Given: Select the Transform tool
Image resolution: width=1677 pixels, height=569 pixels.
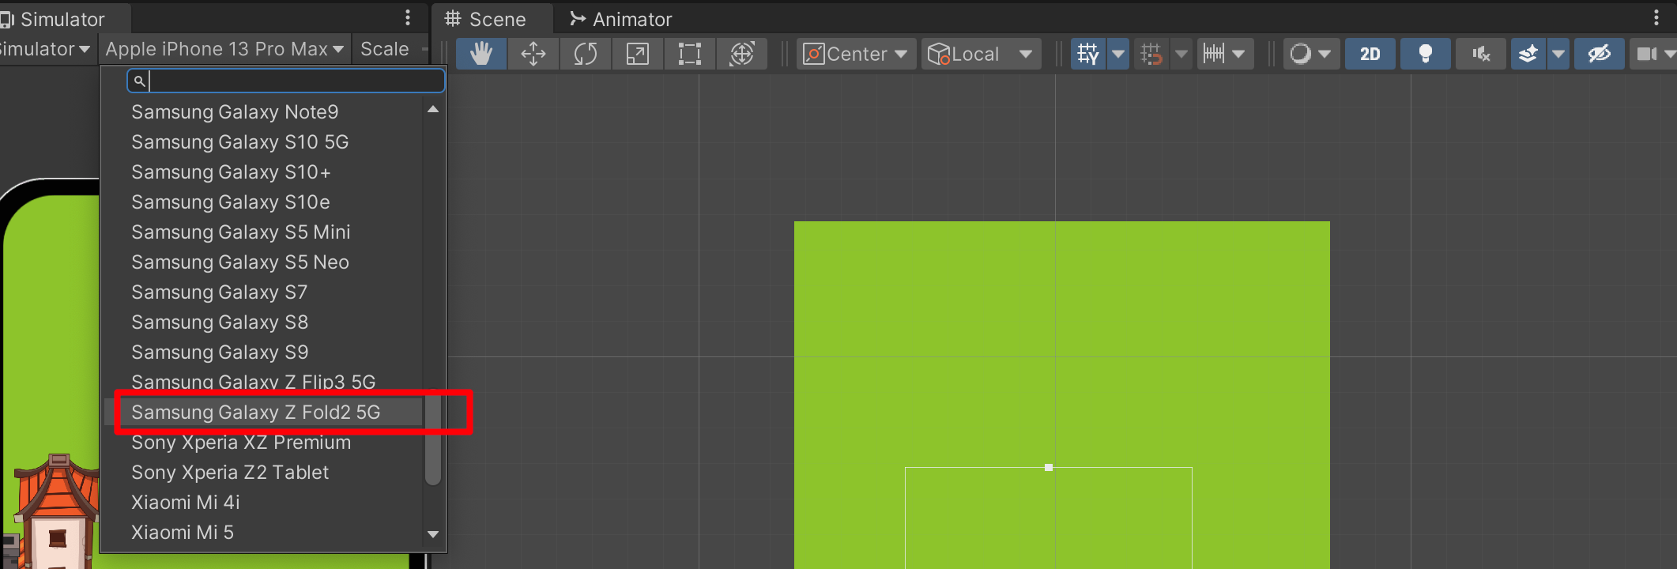Looking at the screenshot, I should coord(742,54).
